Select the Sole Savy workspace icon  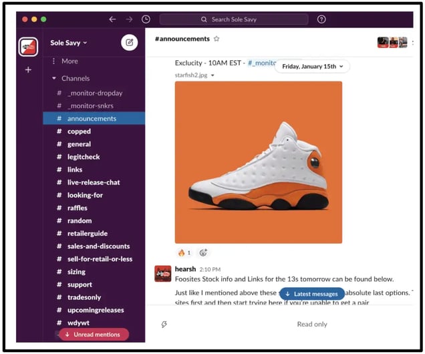coord(28,47)
